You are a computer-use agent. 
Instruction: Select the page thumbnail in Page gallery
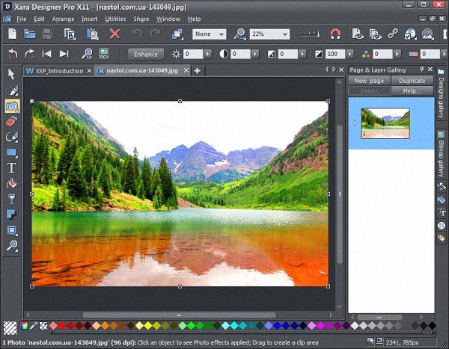[x=385, y=123]
